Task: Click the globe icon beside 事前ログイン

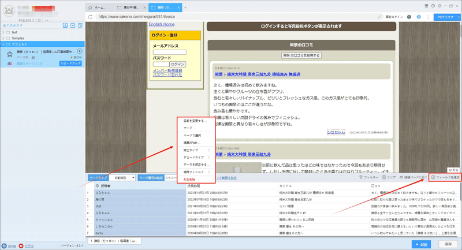Action: coord(409,17)
